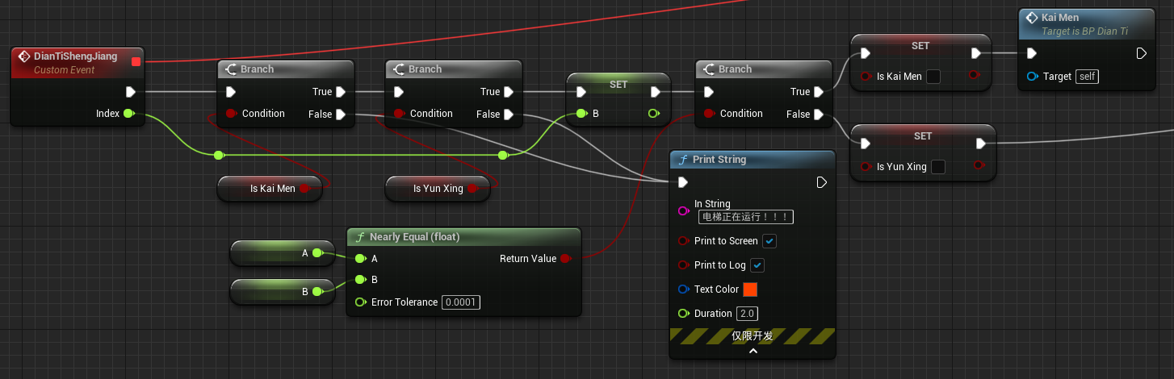Click the green Index pin on DianTiShengJiang
Image resolution: width=1174 pixels, height=379 pixels.
tap(128, 114)
